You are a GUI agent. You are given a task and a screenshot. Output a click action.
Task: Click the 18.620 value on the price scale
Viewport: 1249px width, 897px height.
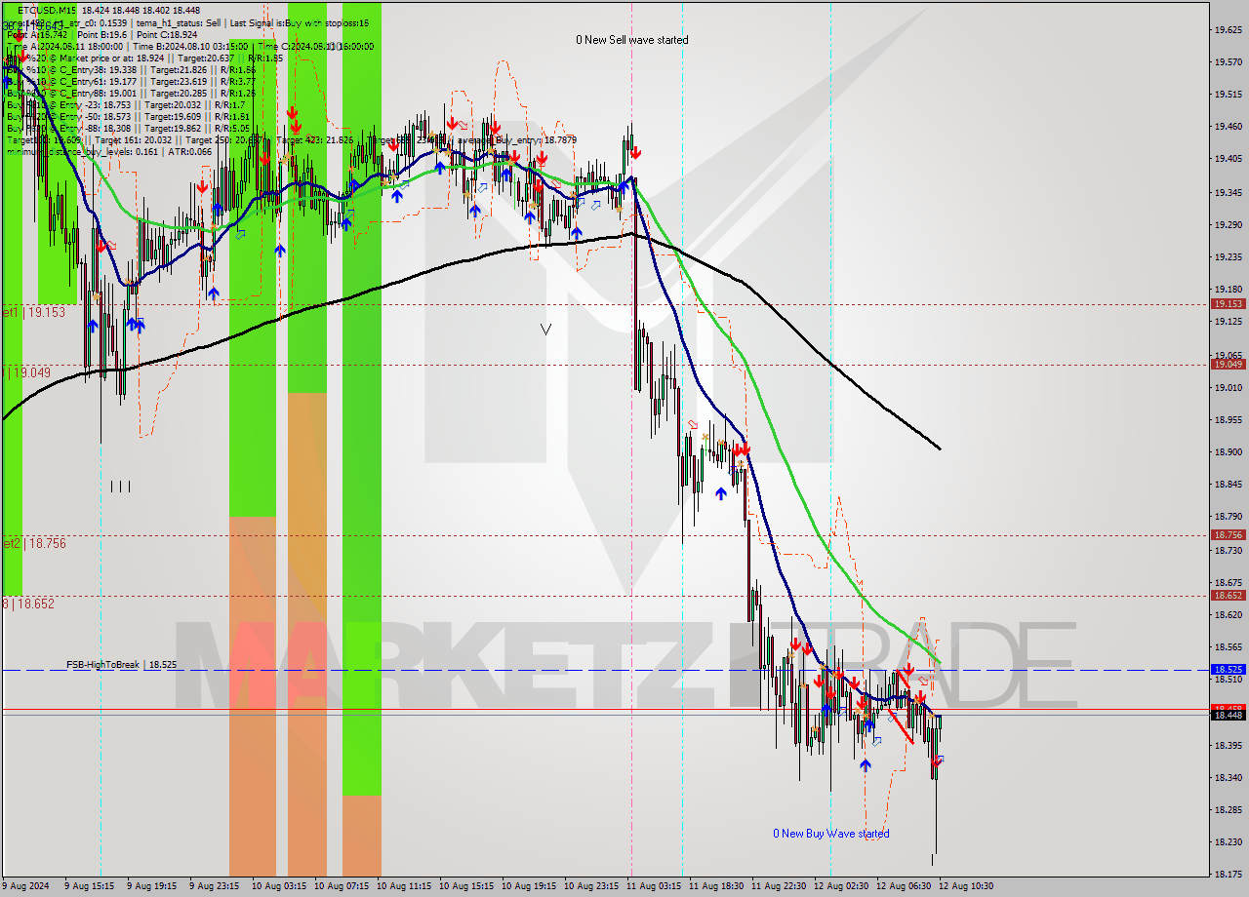1228,615
